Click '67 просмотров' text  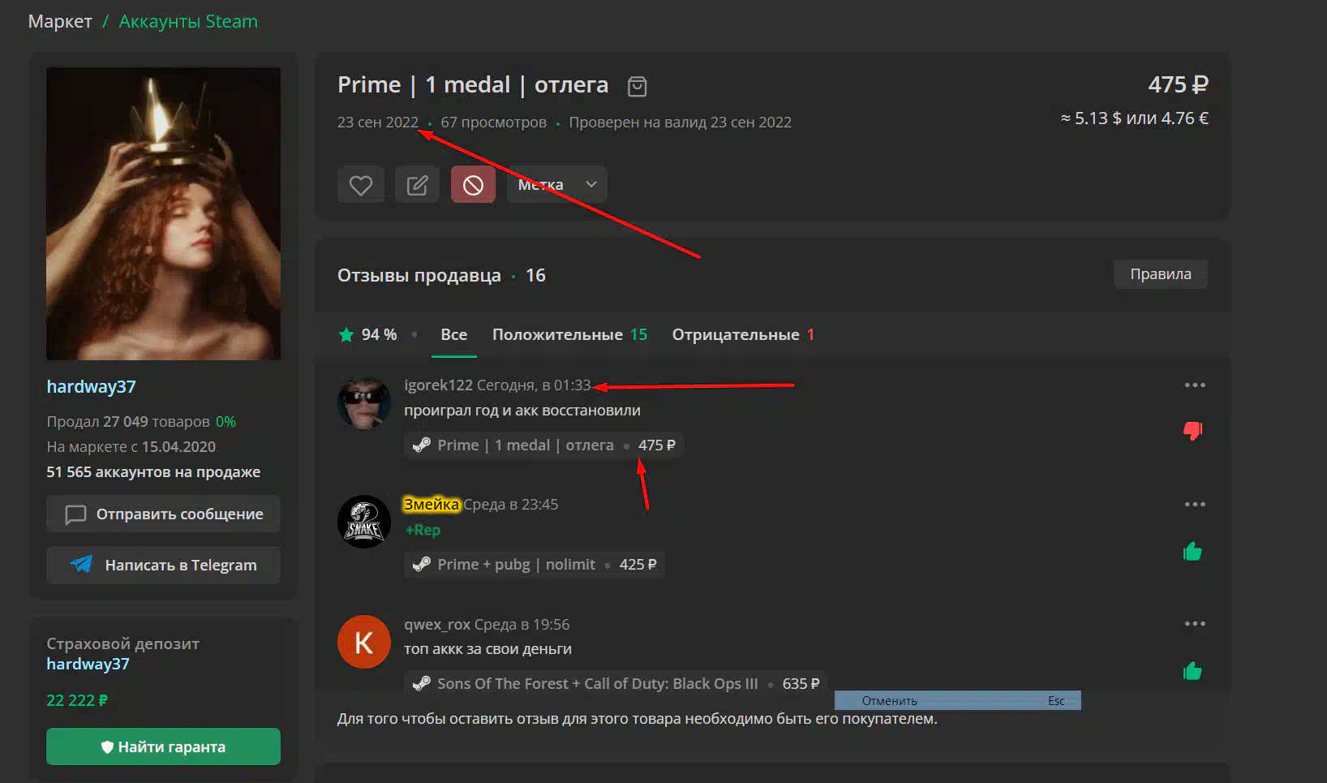coord(493,122)
